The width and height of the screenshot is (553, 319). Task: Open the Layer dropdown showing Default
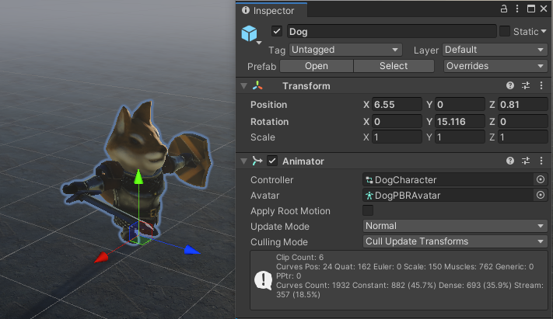(495, 50)
